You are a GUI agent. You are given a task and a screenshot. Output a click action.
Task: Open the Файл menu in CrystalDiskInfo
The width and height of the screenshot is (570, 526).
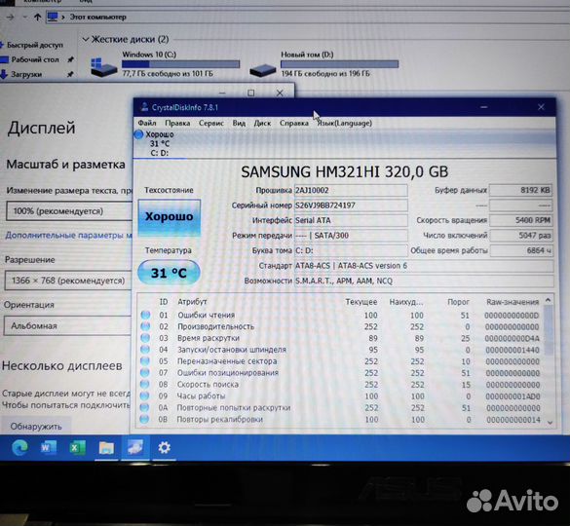coord(147,123)
